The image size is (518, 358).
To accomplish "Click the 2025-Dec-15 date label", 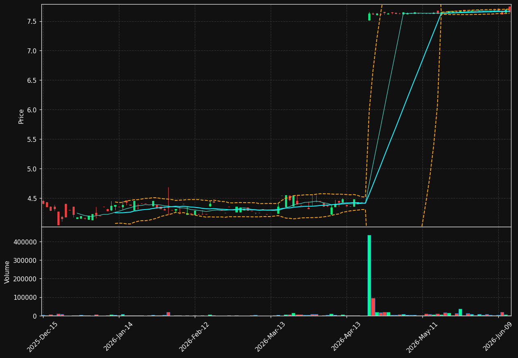I will pos(43,337).
